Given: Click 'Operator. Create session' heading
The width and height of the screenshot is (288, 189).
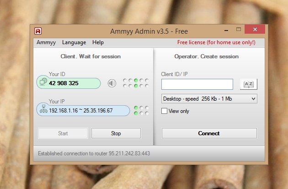Looking at the screenshot, I should click(x=207, y=56).
